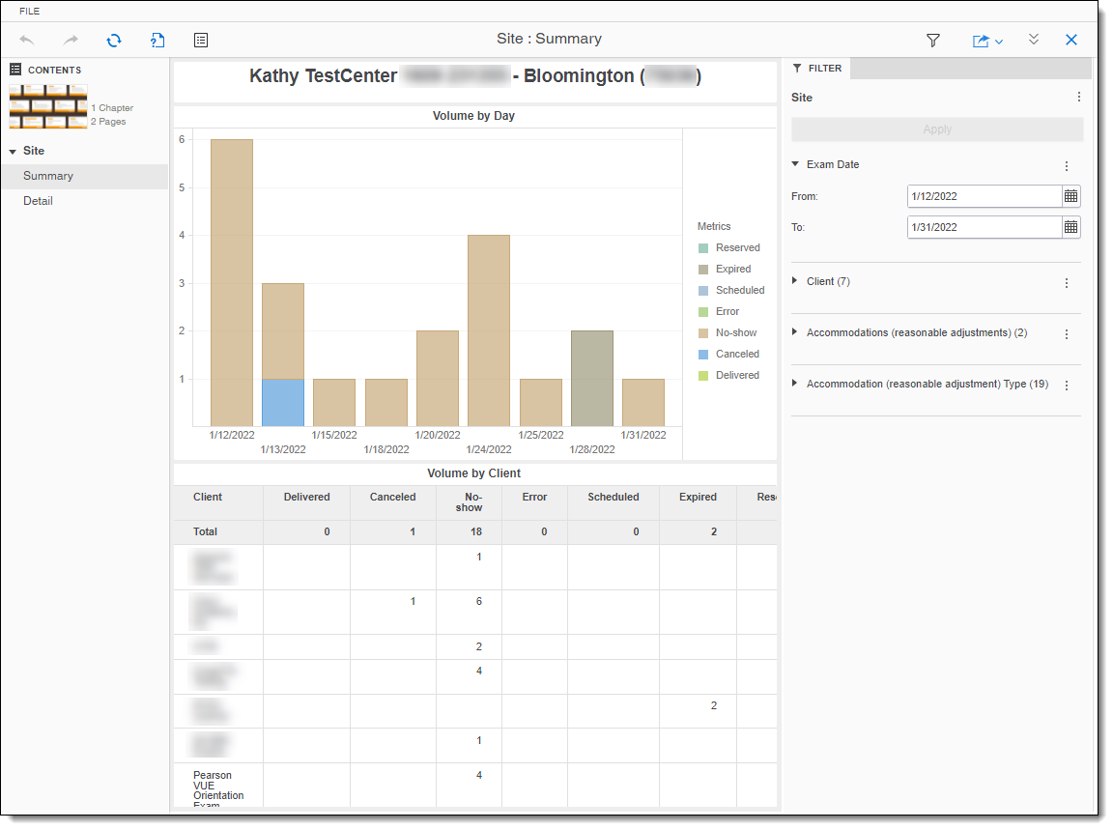Expand Accommodations (reasonable adjustments) (2) filter

(794, 332)
